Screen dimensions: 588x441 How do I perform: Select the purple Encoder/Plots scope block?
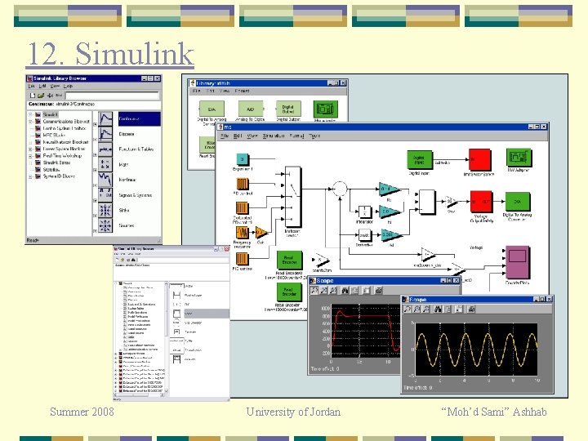pos(518,262)
